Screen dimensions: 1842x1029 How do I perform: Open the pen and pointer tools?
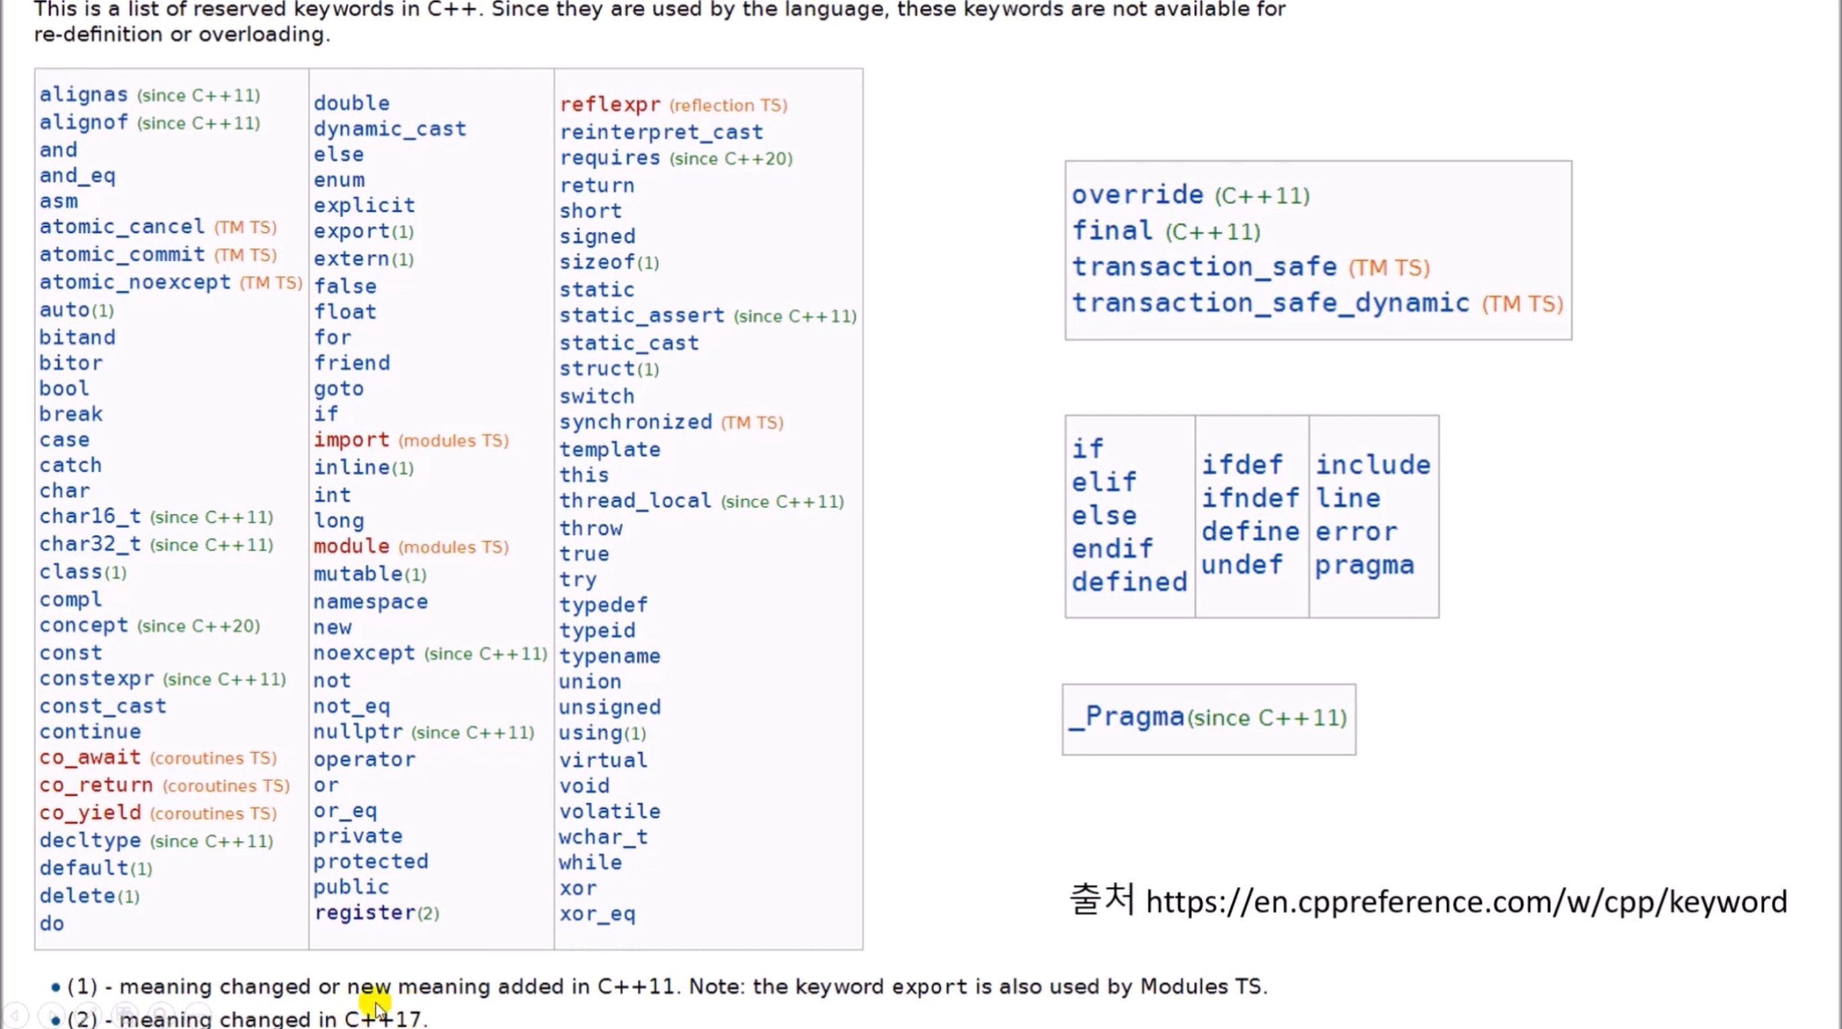(x=89, y=1014)
